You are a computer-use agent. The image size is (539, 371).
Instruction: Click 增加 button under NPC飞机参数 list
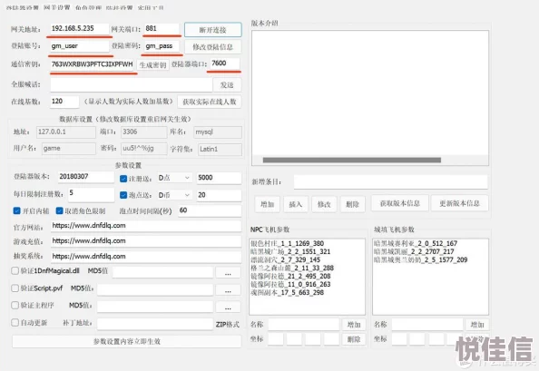click(x=354, y=324)
